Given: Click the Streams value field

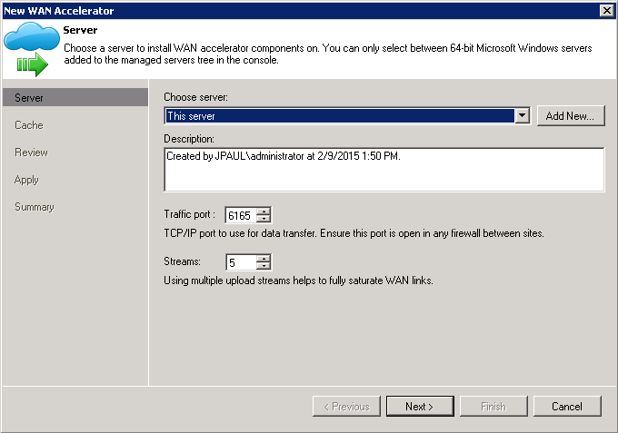Looking at the screenshot, I should [x=241, y=262].
